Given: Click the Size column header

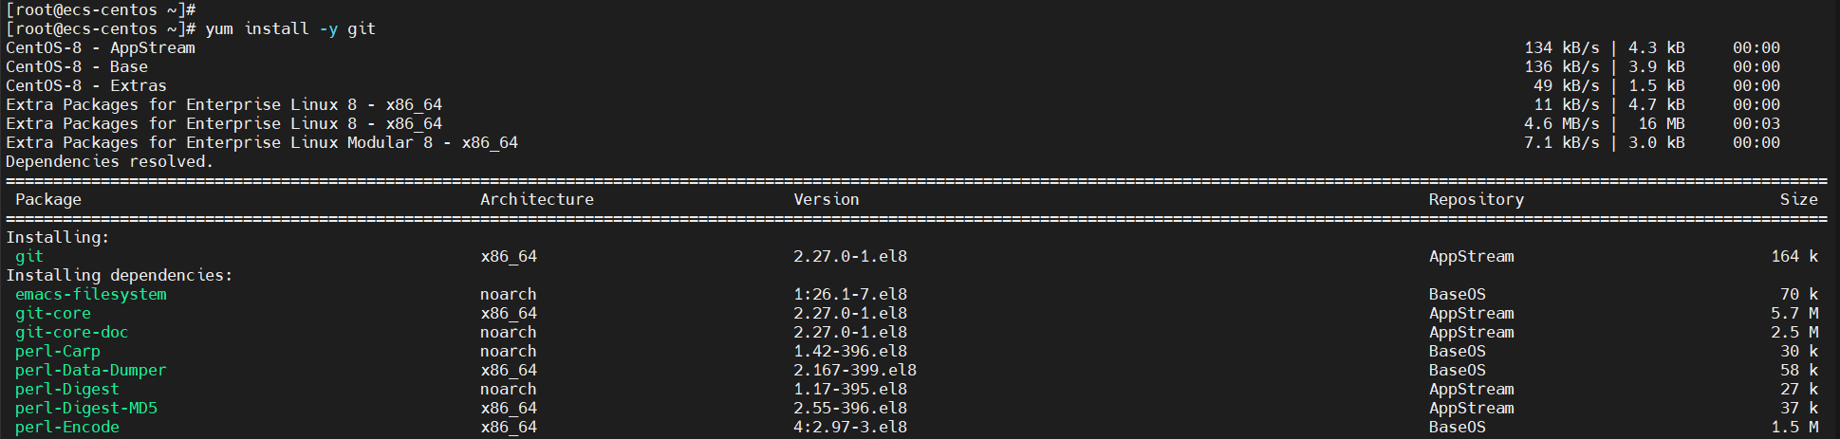Looking at the screenshot, I should 1798,199.
